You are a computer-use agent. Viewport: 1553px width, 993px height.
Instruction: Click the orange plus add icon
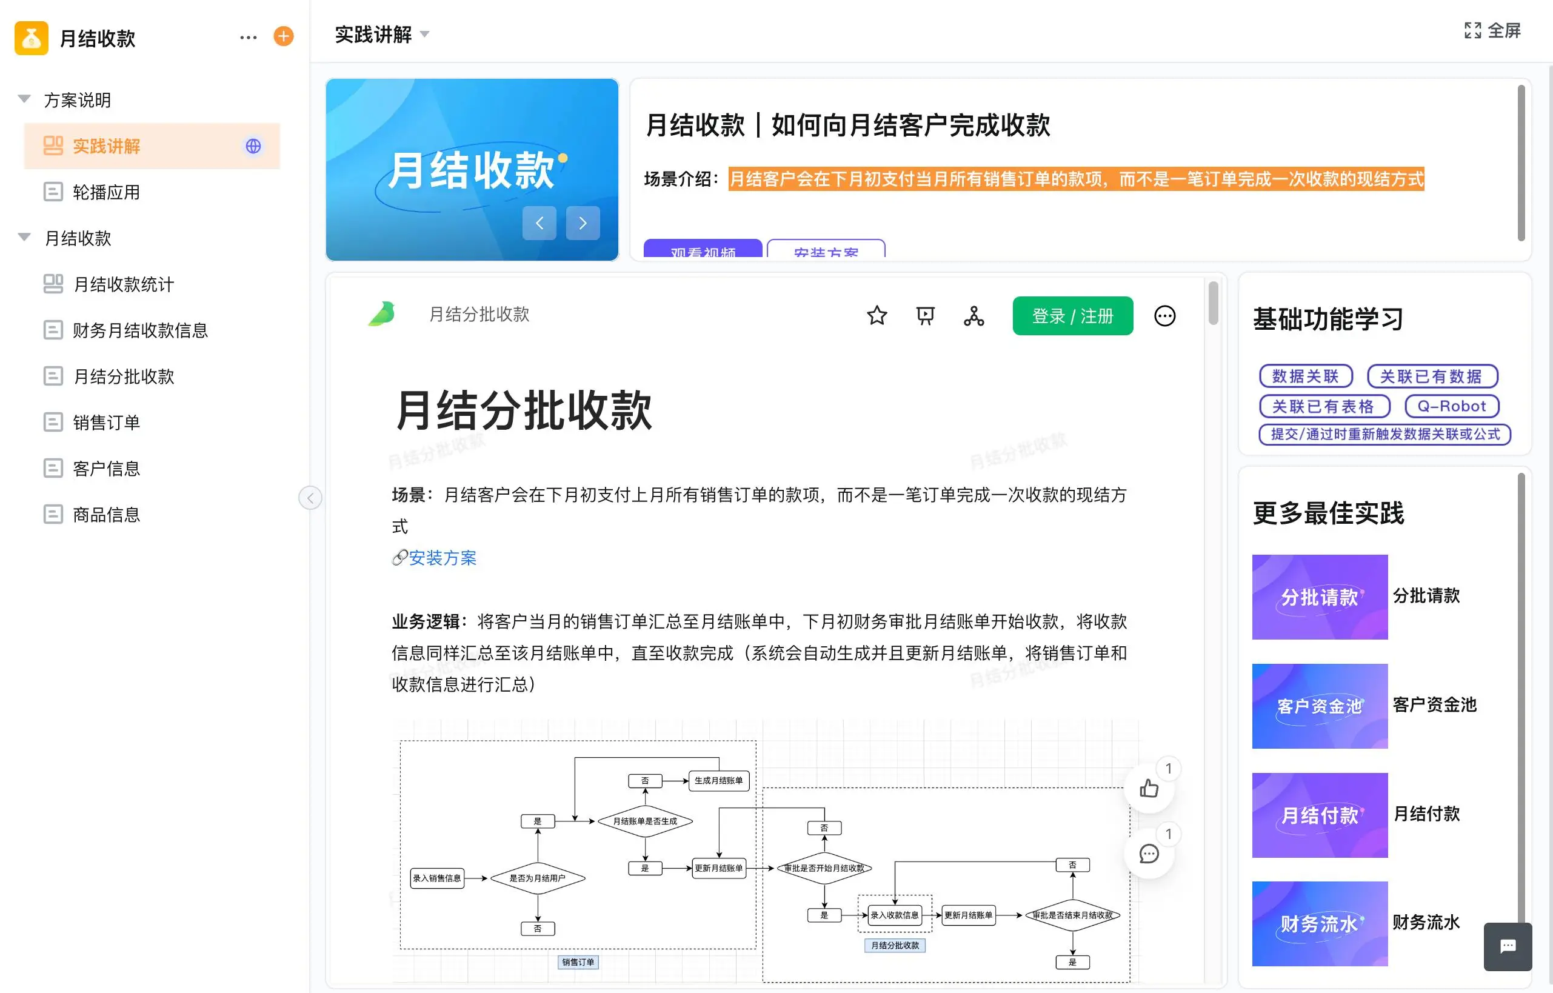[x=283, y=37]
